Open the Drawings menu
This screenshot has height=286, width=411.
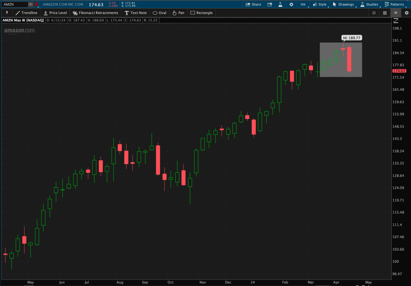pyautogui.click(x=343, y=4)
